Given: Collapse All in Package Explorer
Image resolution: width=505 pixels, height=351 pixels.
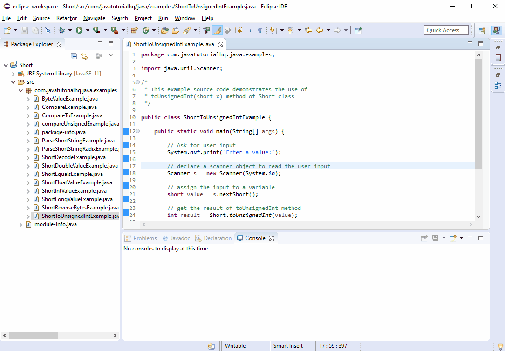Looking at the screenshot, I should 74,55.
